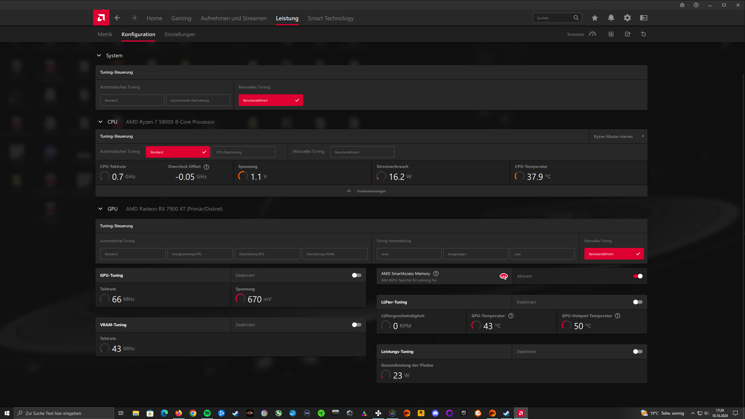745x419 pixels.
Task: Go back with the left arrow icon
Action: click(x=117, y=18)
